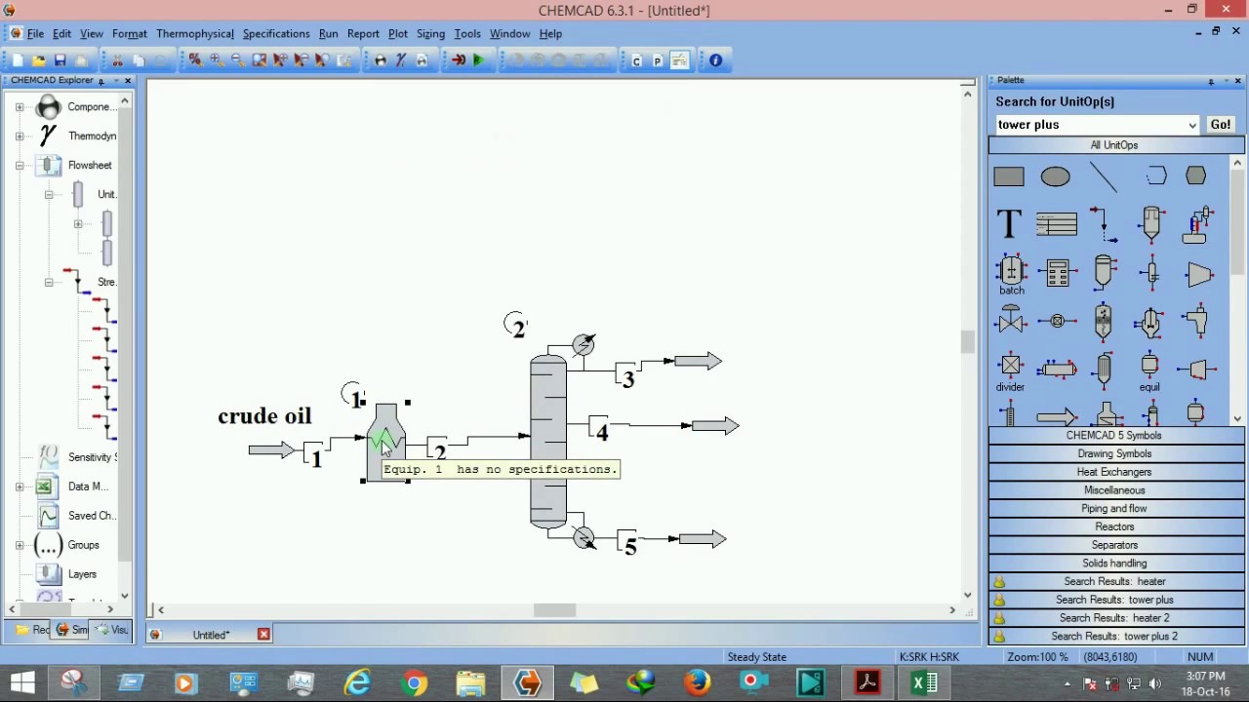This screenshot has height=702, width=1249.
Task: Select the compressor trapezoid unit op icon
Action: (1200, 275)
